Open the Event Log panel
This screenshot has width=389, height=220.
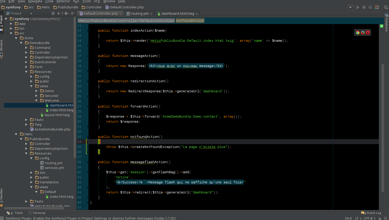point(371,213)
